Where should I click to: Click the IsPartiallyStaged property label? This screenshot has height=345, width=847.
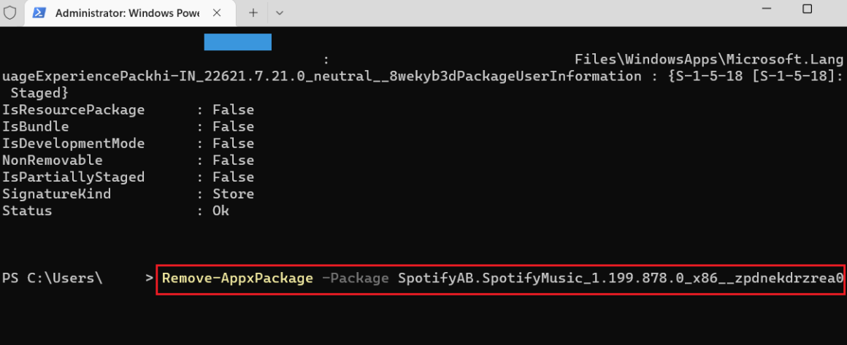[x=73, y=177]
